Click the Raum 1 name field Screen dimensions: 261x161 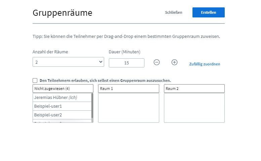(x=129, y=89)
